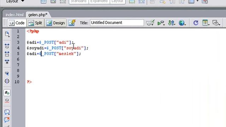Select the Draw Layout Cell icon
Image resolution: width=226 pixels, height=127 pixels.
[x=141, y=1]
